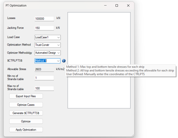Image resolution: width=178 pixels, height=138 pixels.
Task: Click the Load Case label
Action: [14, 37]
